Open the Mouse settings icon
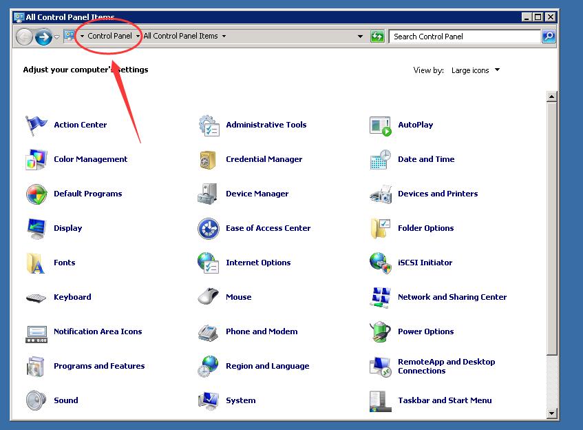This screenshot has width=583, height=430. [x=208, y=298]
